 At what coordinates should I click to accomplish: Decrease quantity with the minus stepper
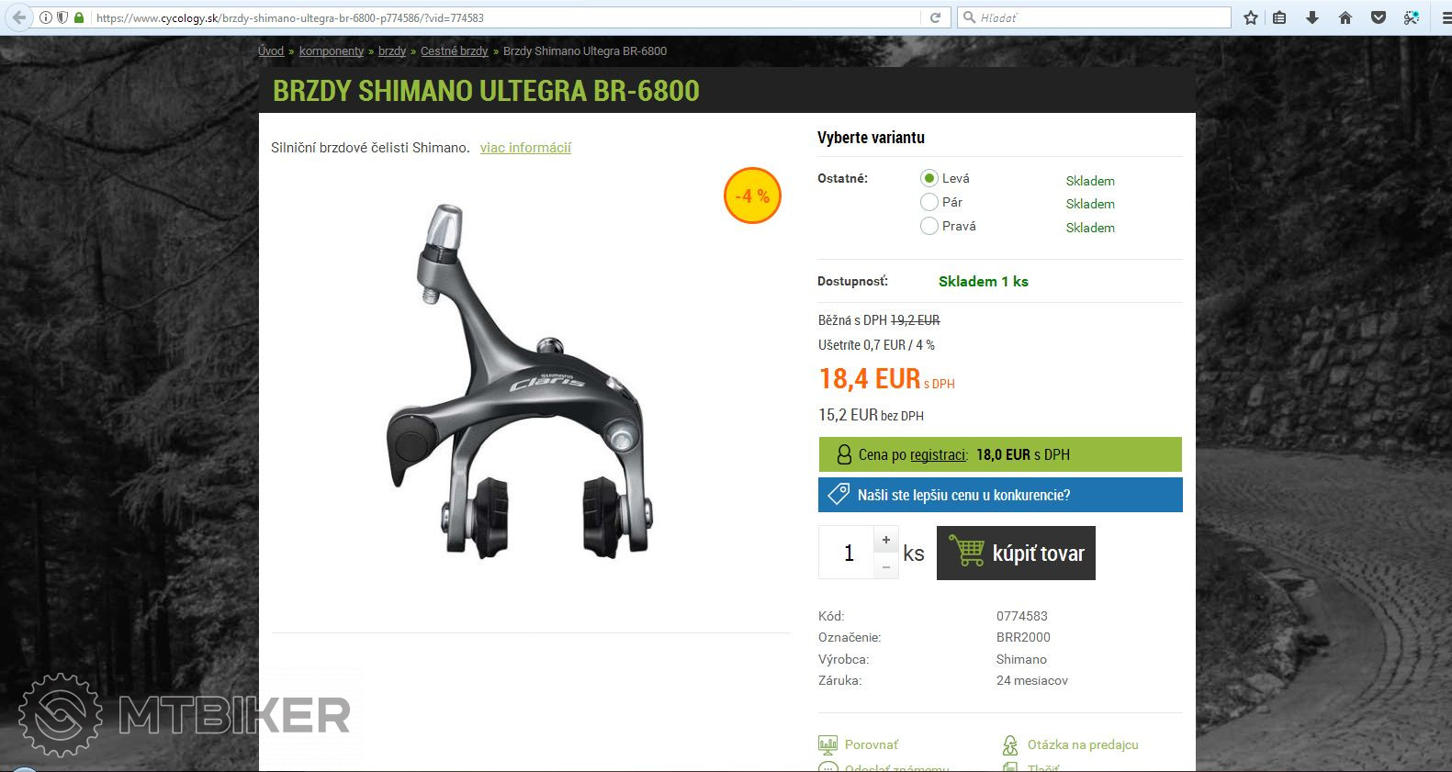[x=886, y=566]
